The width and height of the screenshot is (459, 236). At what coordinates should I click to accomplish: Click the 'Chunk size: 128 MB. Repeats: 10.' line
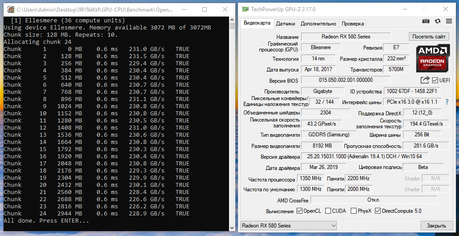(x=60, y=35)
